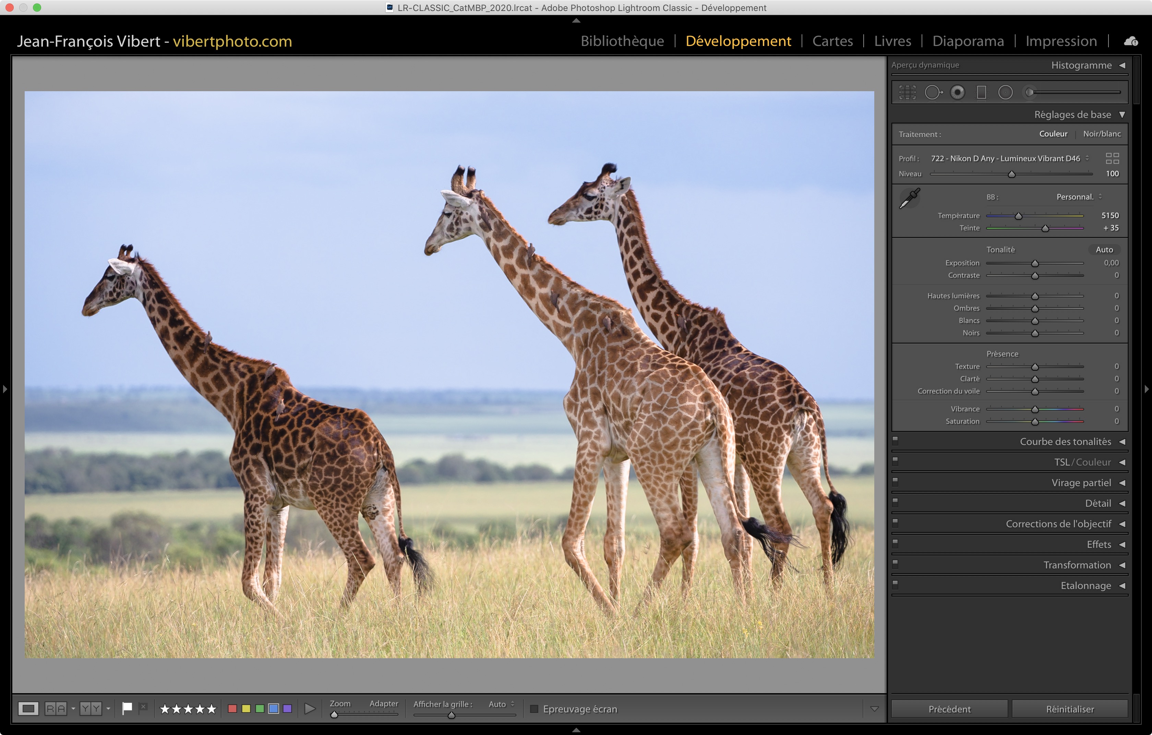Flag photo as picked with white flag
Viewport: 1152px width, 735px height.
tap(127, 708)
